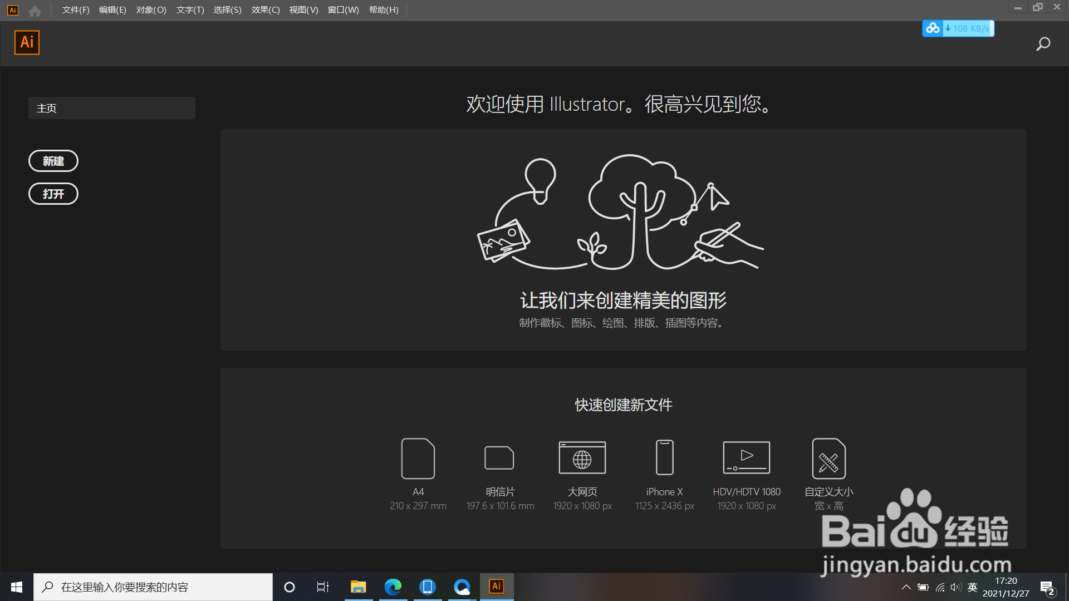Click the 快速创建新文件 heading
The image size is (1069, 601).
coord(624,405)
